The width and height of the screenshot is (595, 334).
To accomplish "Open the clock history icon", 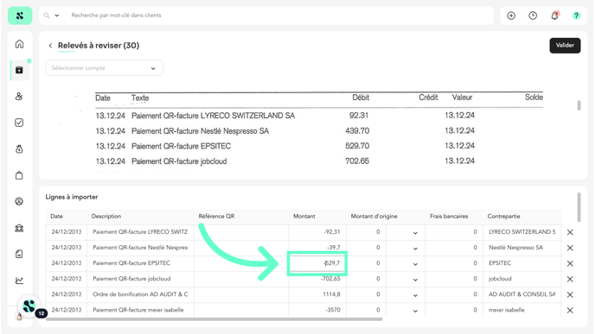I will [x=533, y=16].
